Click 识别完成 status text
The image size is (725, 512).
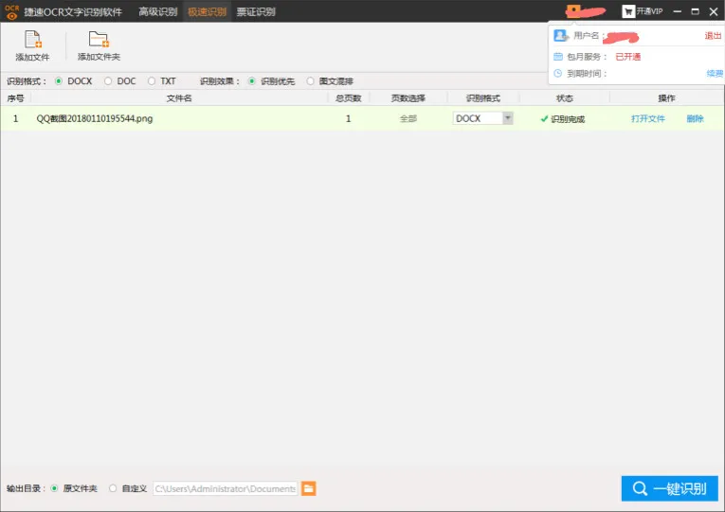[568, 119]
